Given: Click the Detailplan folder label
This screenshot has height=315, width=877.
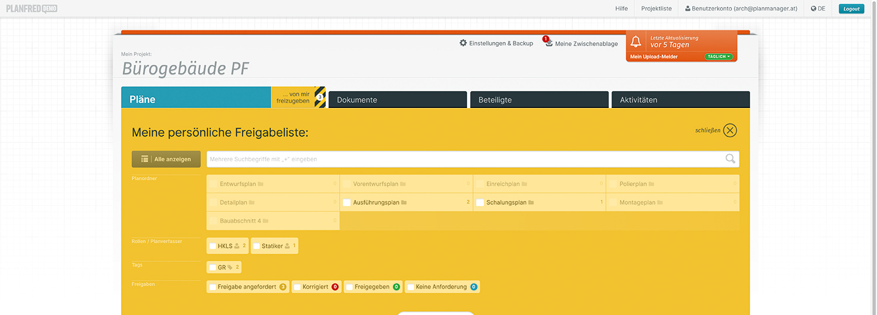Looking at the screenshot, I should tap(234, 202).
